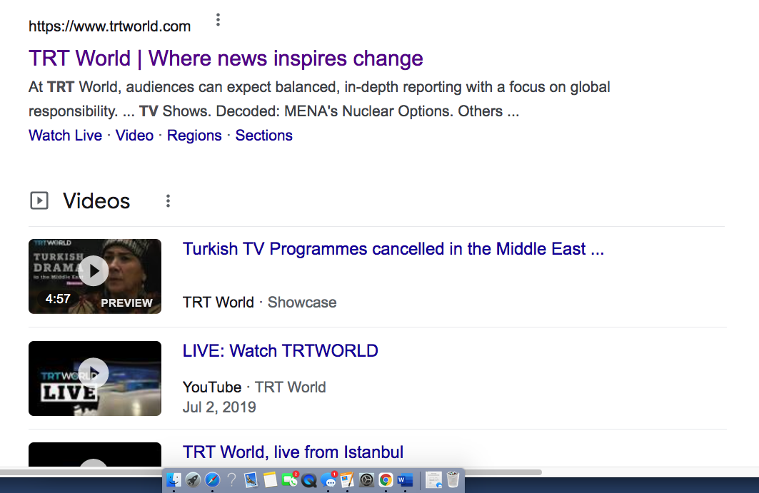759x493 pixels.
Task: Open Messages from the Dock
Action: [328, 480]
